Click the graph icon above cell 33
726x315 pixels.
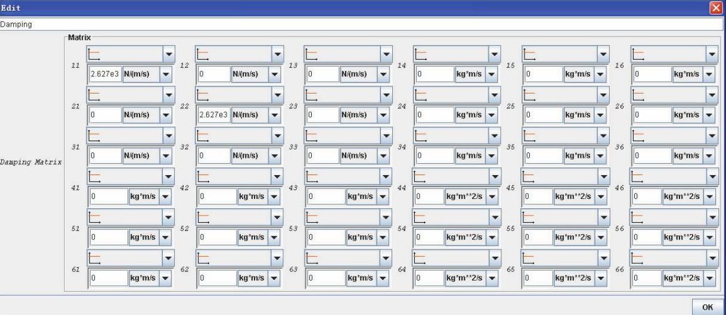pyautogui.click(x=311, y=136)
